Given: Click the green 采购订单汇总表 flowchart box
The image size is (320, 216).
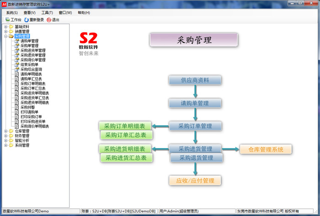Looking at the screenshot, I should pos(126,135).
